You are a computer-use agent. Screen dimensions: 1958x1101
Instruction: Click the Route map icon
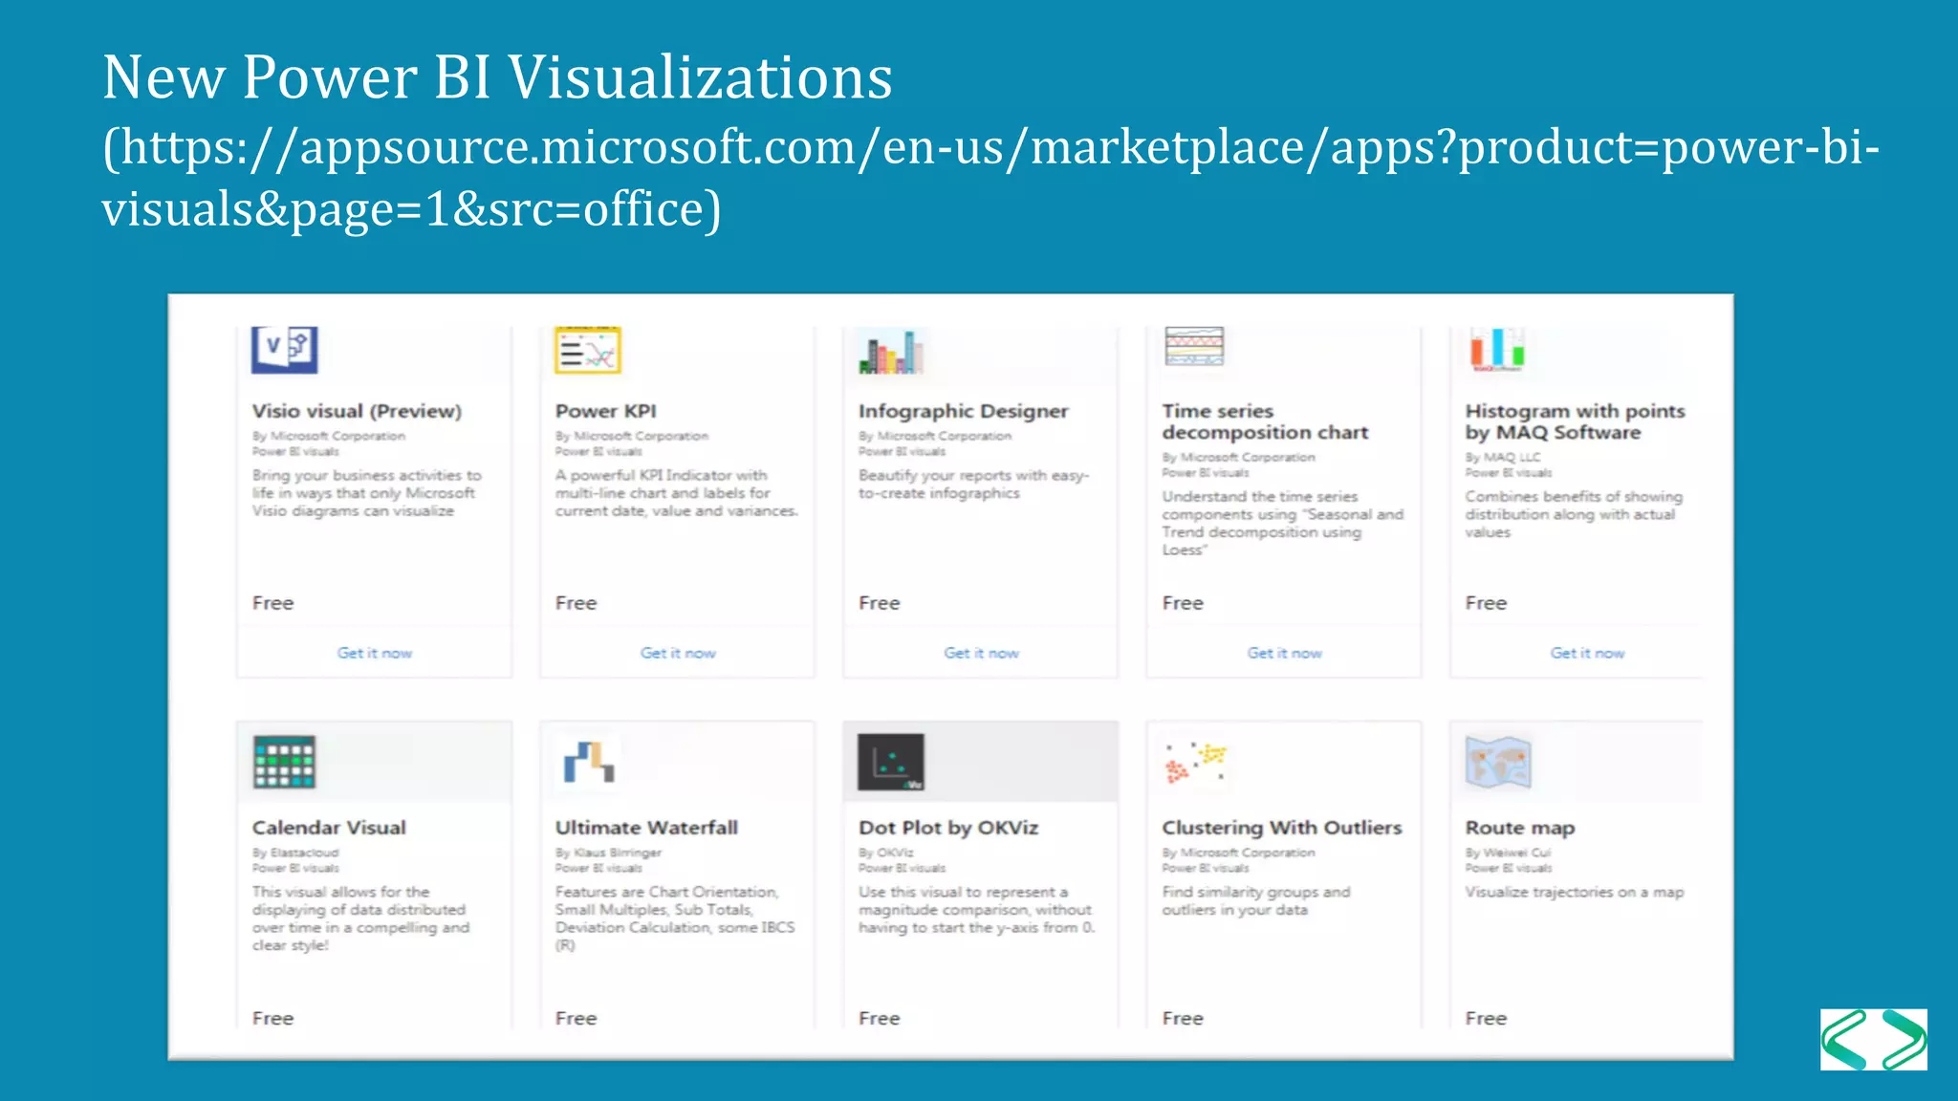coord(1498,762)
